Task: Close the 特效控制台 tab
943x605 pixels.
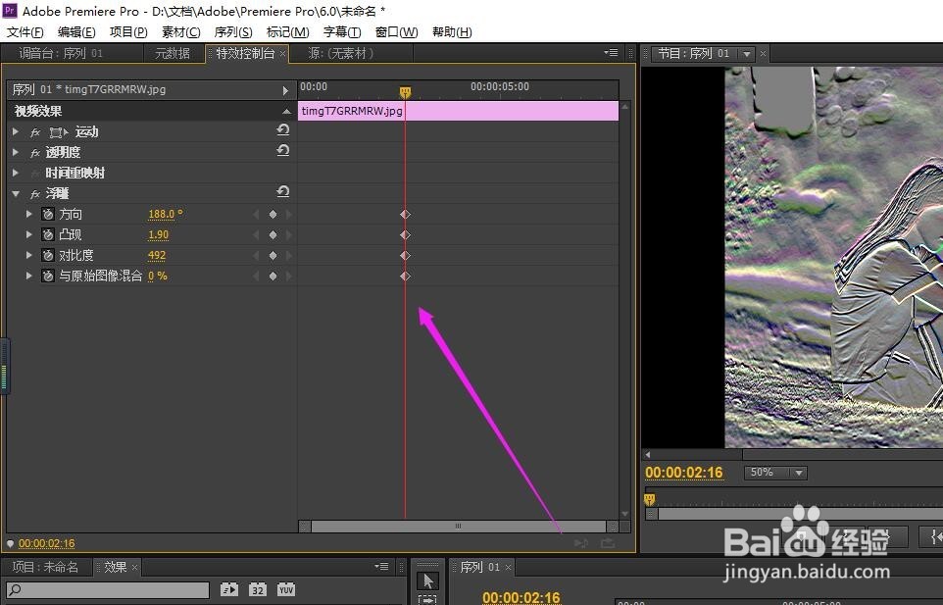Action: tap(282, 54)
